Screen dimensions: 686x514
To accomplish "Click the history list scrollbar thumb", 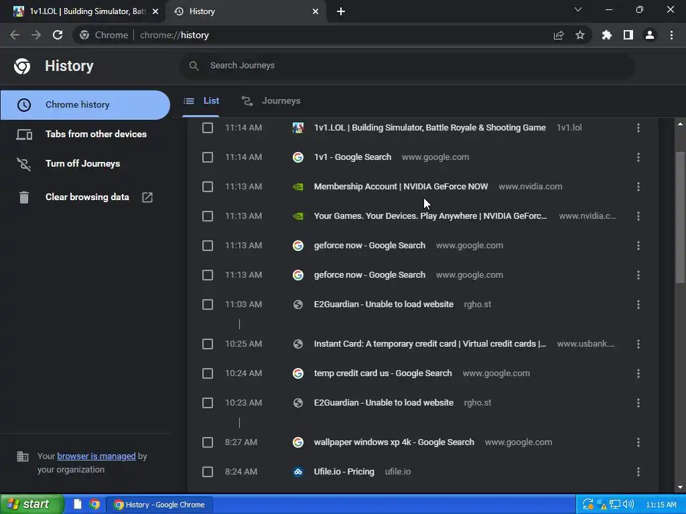I will click(680, 218).
